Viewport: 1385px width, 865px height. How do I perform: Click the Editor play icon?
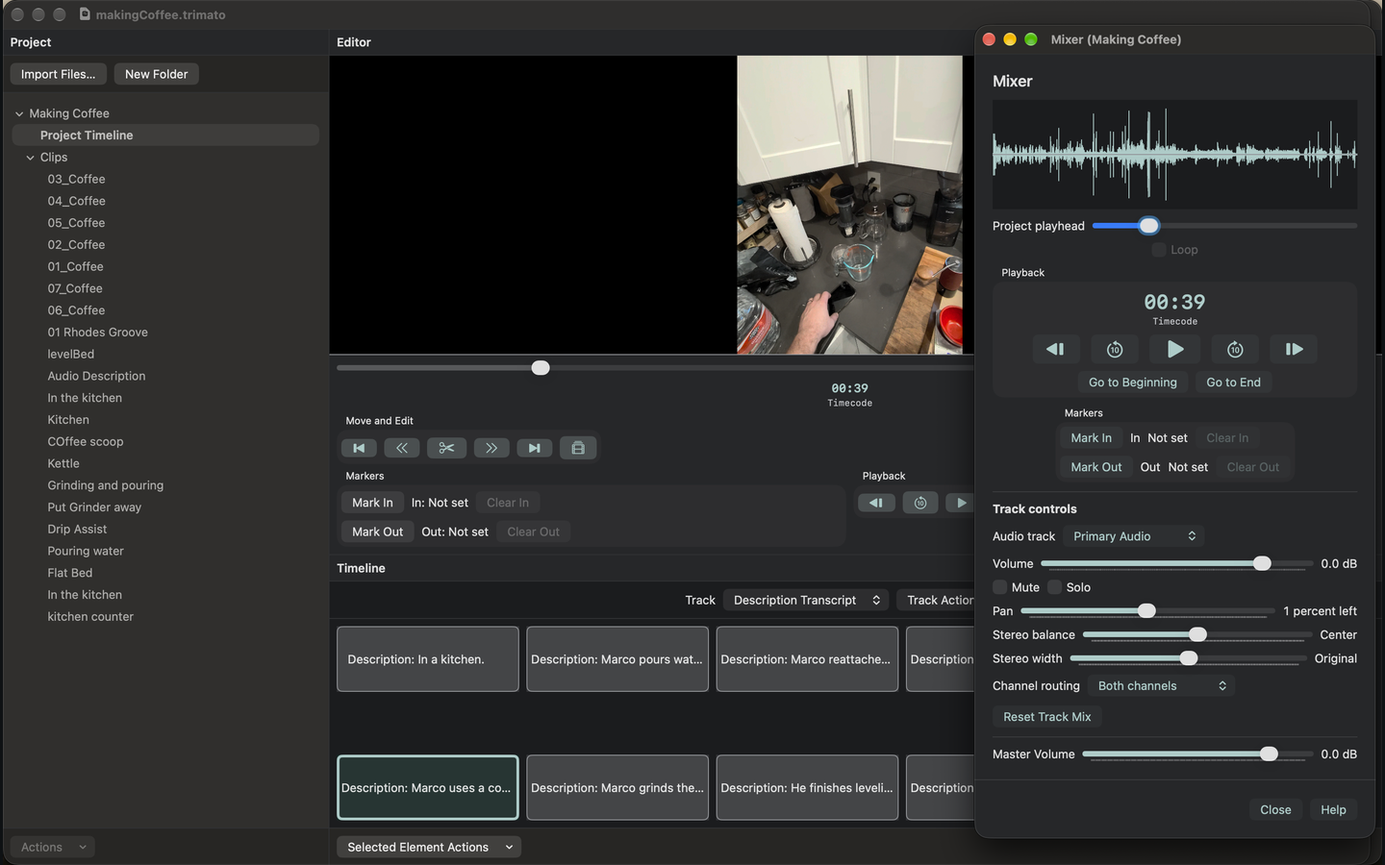pos(961,503)
